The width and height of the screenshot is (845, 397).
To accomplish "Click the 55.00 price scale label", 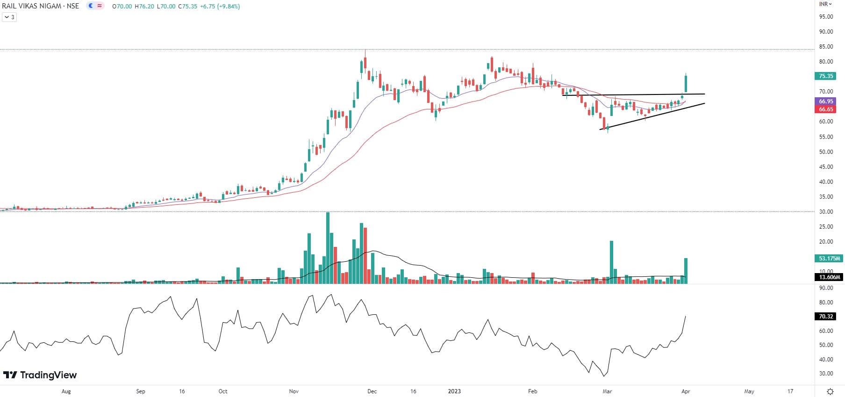I will pos(826,137).
